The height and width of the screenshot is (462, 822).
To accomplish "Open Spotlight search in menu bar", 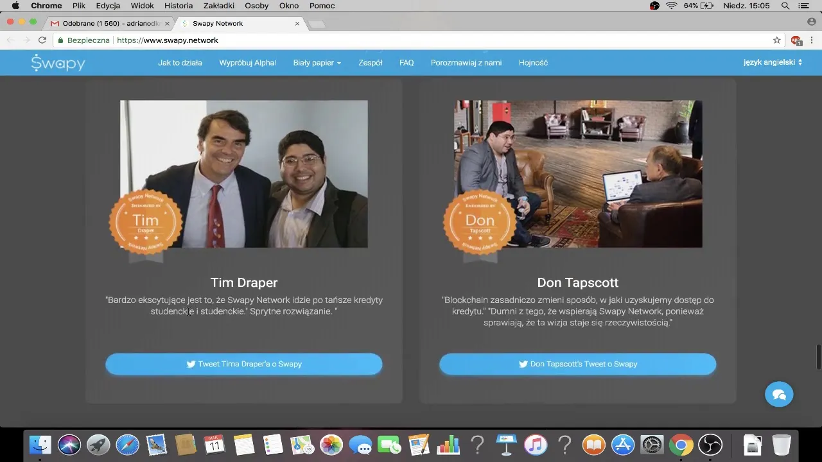I will (785, 6).
